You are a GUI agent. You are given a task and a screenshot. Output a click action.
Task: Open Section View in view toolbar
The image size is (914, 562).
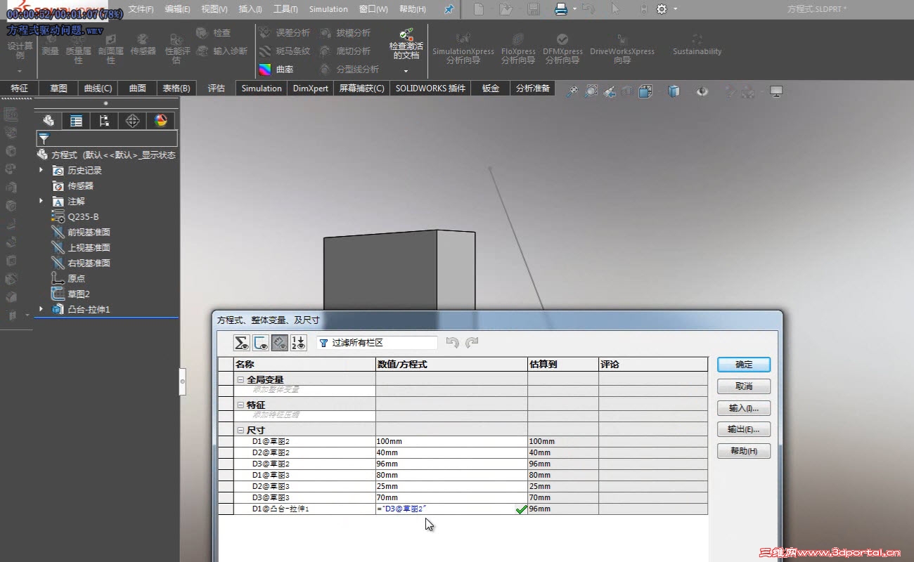[628, 91]
